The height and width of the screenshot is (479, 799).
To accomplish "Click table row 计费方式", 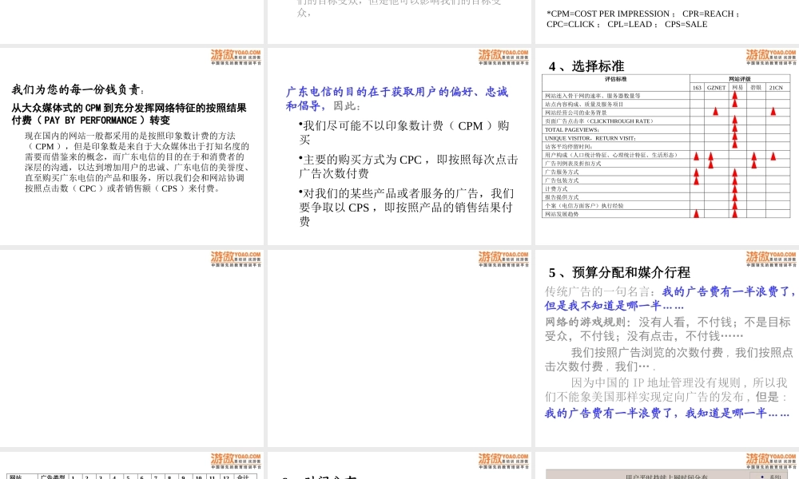I will click(x=666, y=189).
